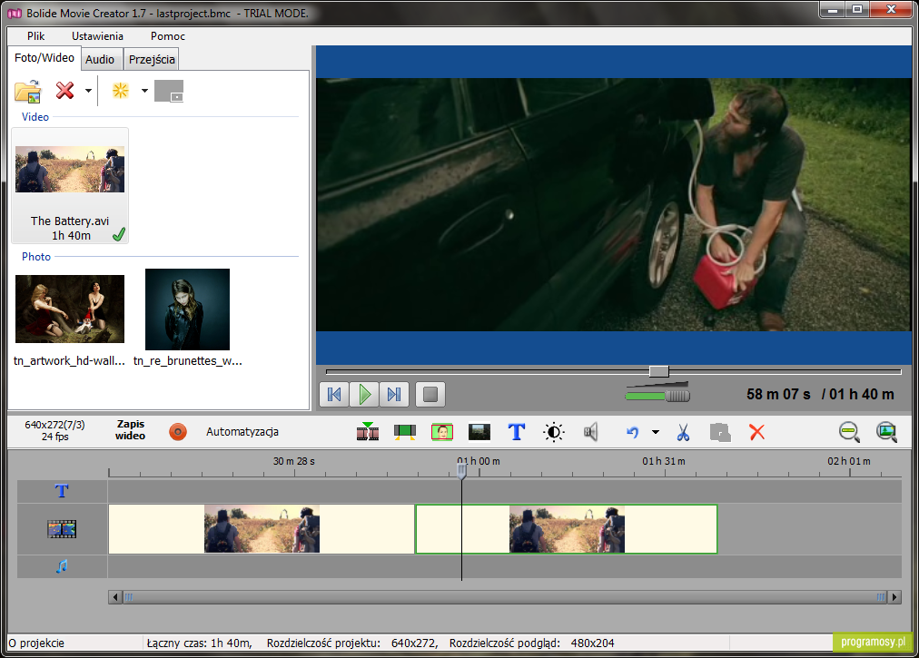Click the text track T icon
Screen dimensions: 919x658
click(x=62, y=491)
